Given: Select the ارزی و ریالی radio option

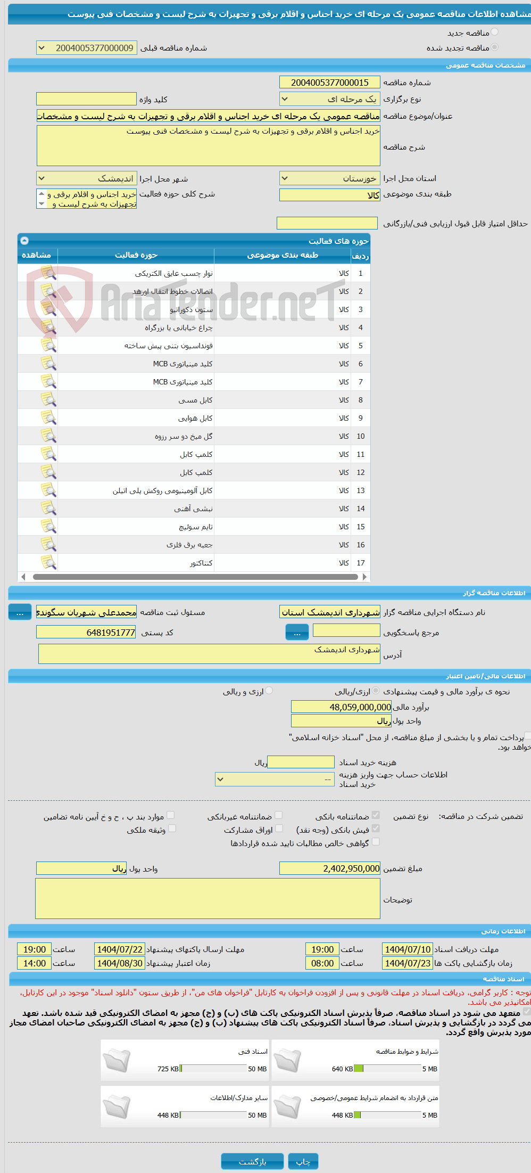Looking at the screenshot, I should [269, 691].
